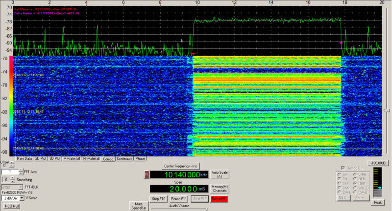Screen dimensions: 392x211
Task: Select LSB demodulation mode
Action: click(x=339, y=183)
